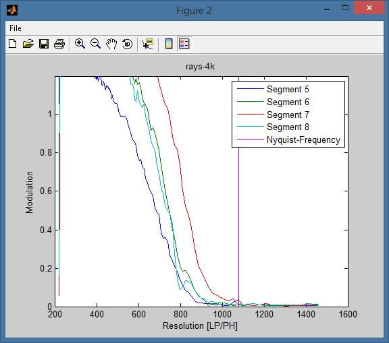This screenshot has height=343, width=389.
Task: Click the MATLAB logo in title bar
Action: tap(12, 10)
